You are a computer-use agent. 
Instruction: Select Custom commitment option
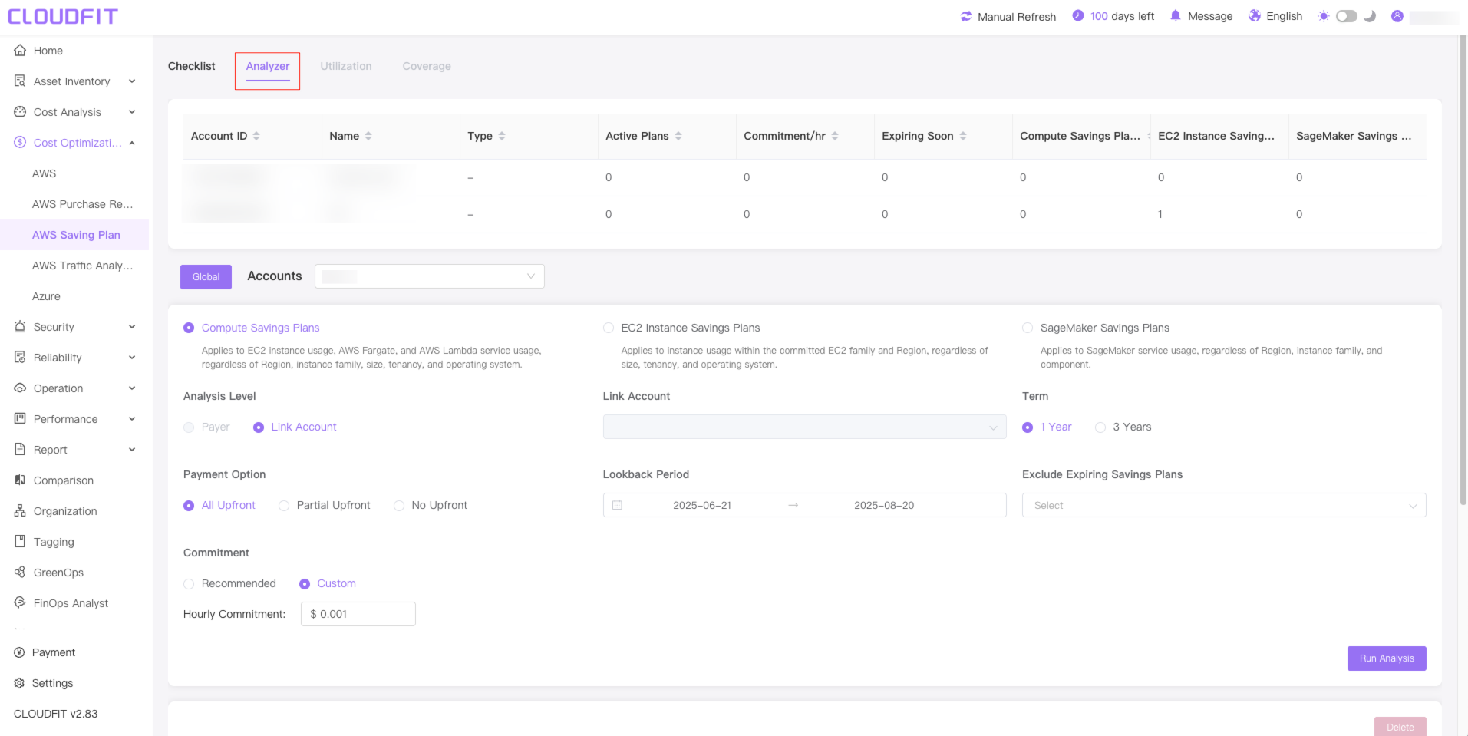(x=305, y=584)
